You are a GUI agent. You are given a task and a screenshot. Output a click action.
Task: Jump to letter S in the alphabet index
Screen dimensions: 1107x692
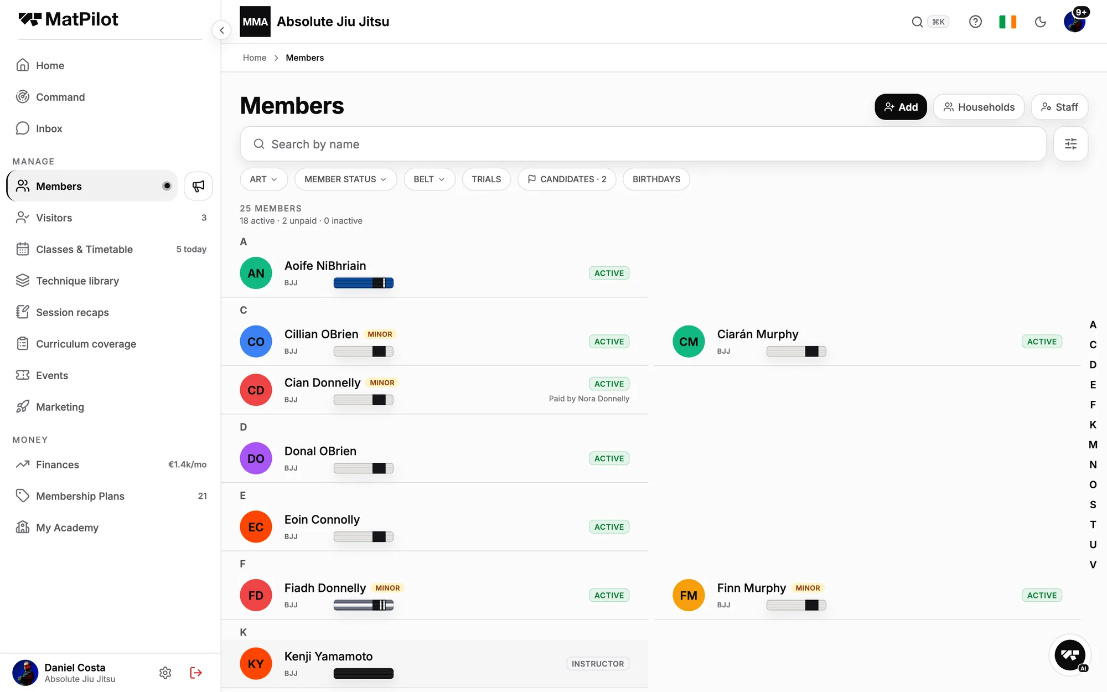pyautogui.click(x=1093, y=504)
